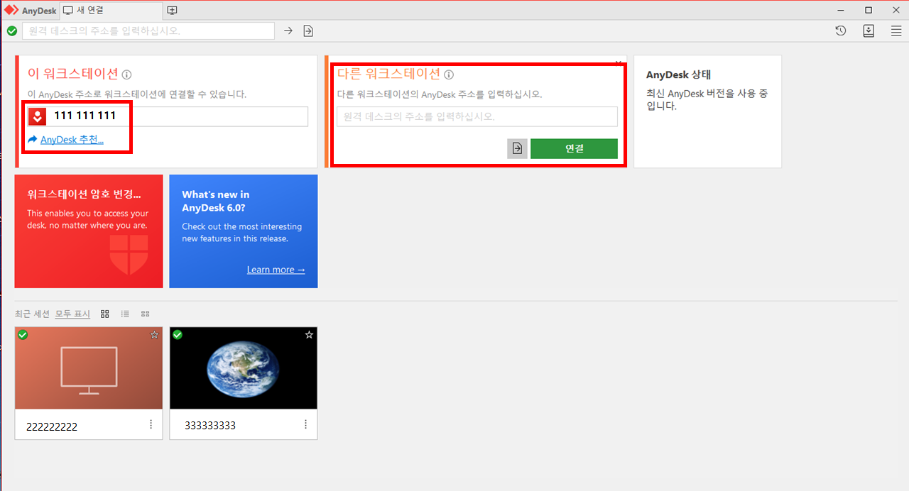909x491 pixels.
Task: Click the file transfer icon beside the top address bar
Action: (x=308, y=31)
